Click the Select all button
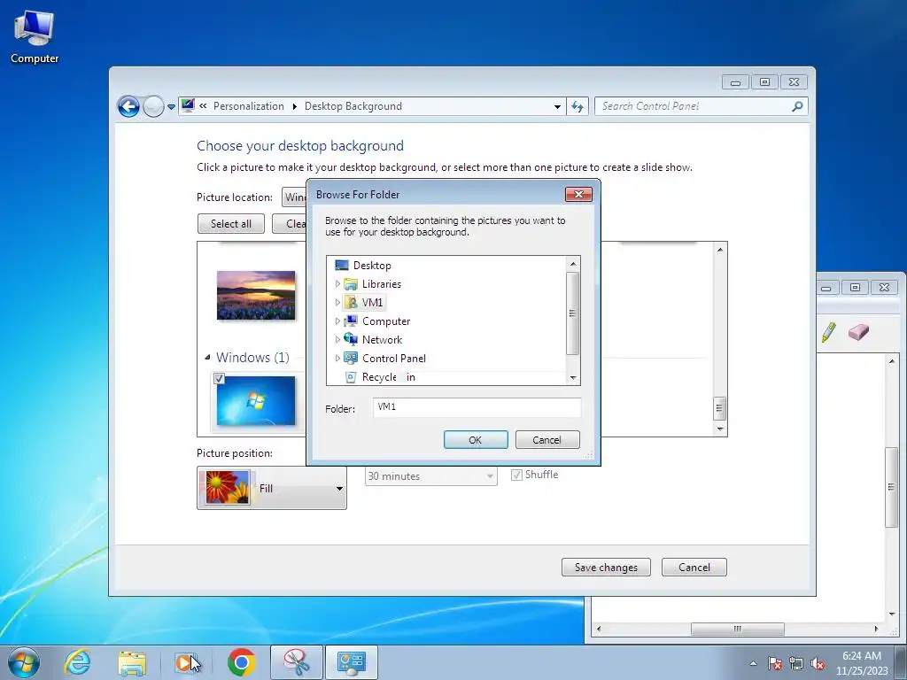 point(231,224)
